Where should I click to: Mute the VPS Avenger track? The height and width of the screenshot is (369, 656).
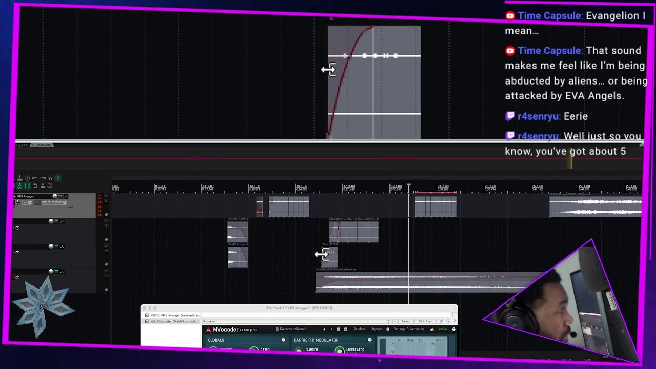click(x=106, y=195)
